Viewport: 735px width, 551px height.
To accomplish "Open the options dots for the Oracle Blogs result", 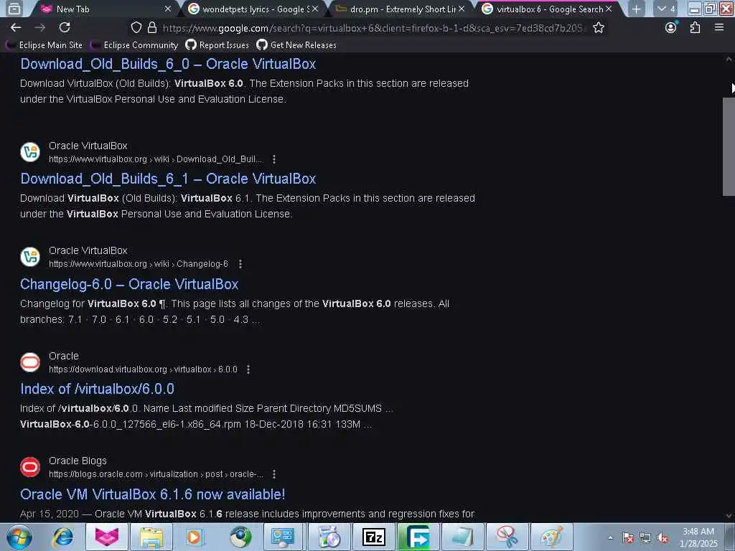I will click(x=274, y=475).
